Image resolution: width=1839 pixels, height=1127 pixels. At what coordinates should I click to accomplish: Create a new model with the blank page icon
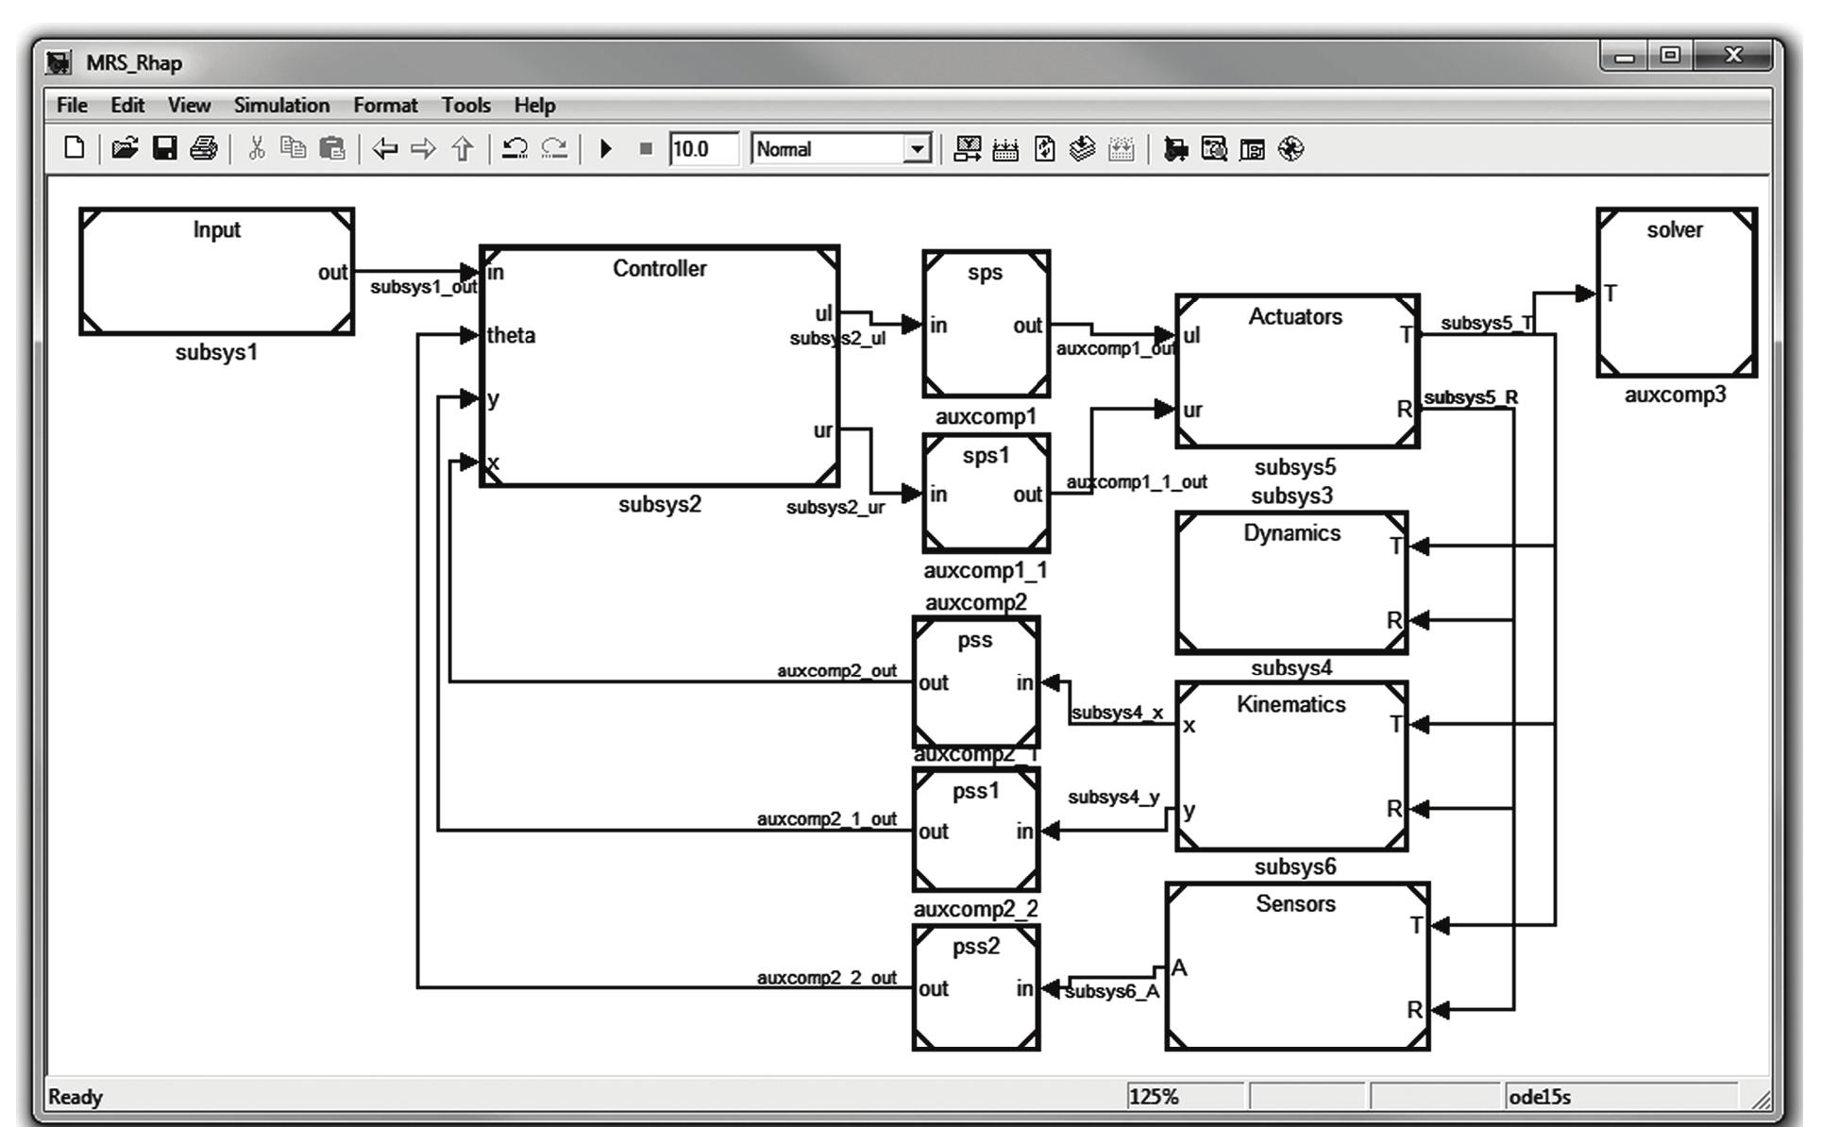click(x=75, y=148)
